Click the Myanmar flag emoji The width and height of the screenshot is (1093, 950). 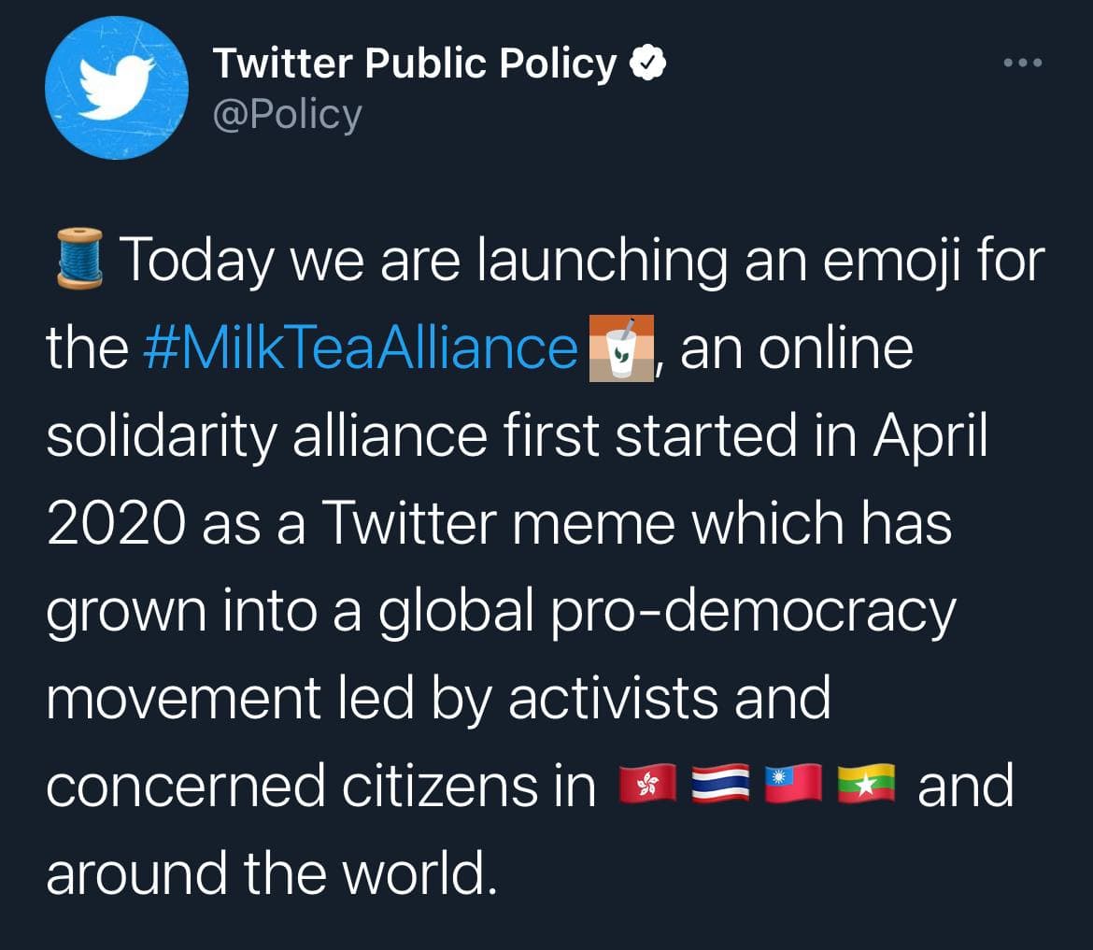[865, 785]
